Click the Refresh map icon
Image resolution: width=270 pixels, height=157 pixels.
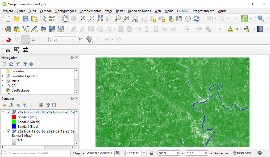click(197, 19)
